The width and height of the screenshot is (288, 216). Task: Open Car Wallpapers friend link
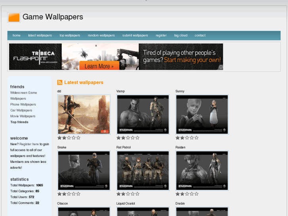coord(21,110)
